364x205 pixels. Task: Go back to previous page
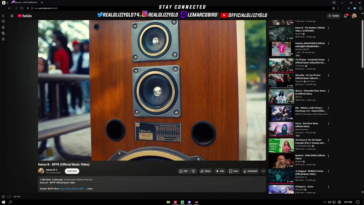(10, 8)
